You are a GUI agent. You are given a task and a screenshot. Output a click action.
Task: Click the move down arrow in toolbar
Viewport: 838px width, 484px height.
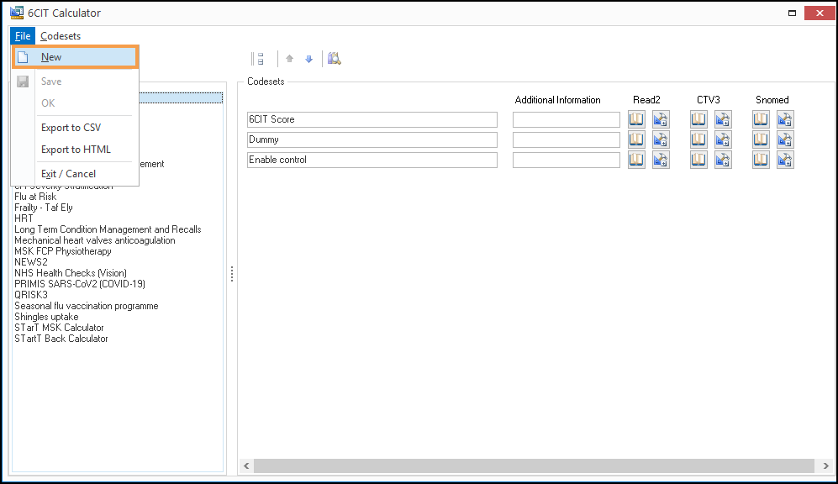click(308, 59)
